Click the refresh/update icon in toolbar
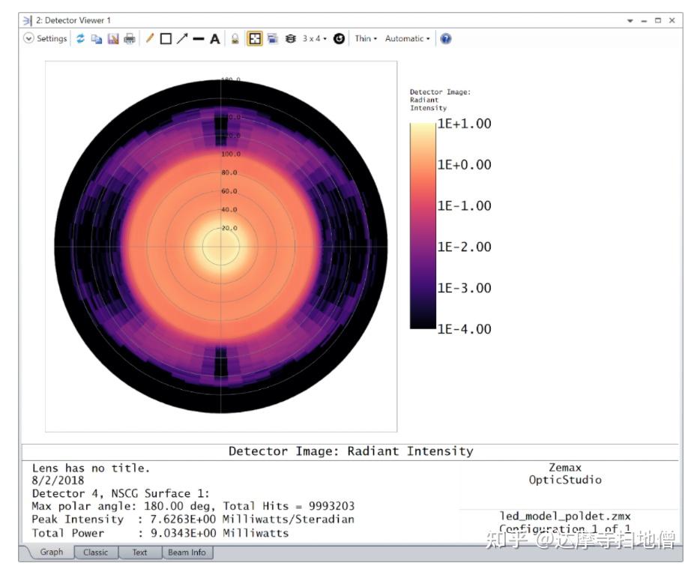This screenshot has width=694, height=569. pos(80,38)
